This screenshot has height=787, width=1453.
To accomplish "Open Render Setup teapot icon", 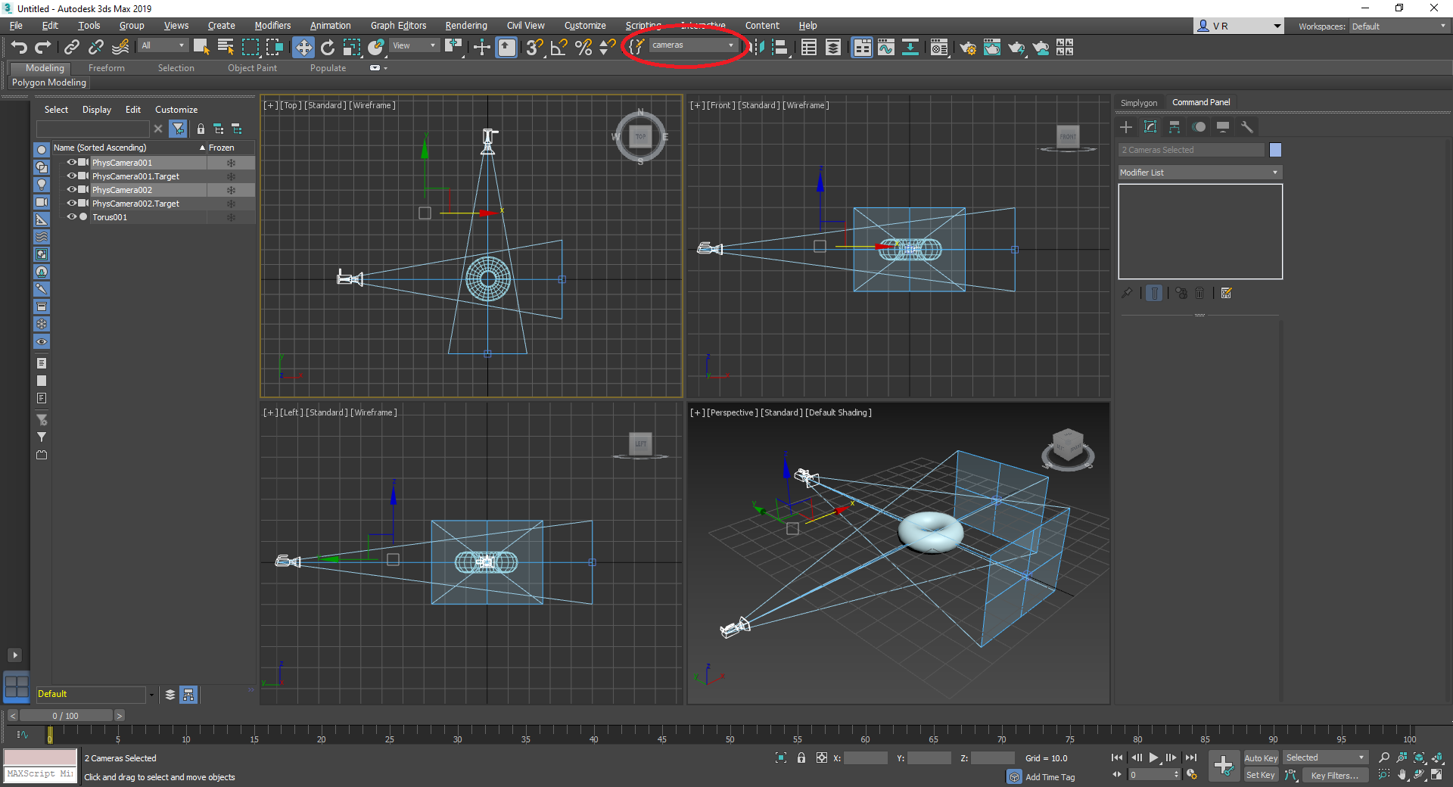I will (x=967, y=48).
